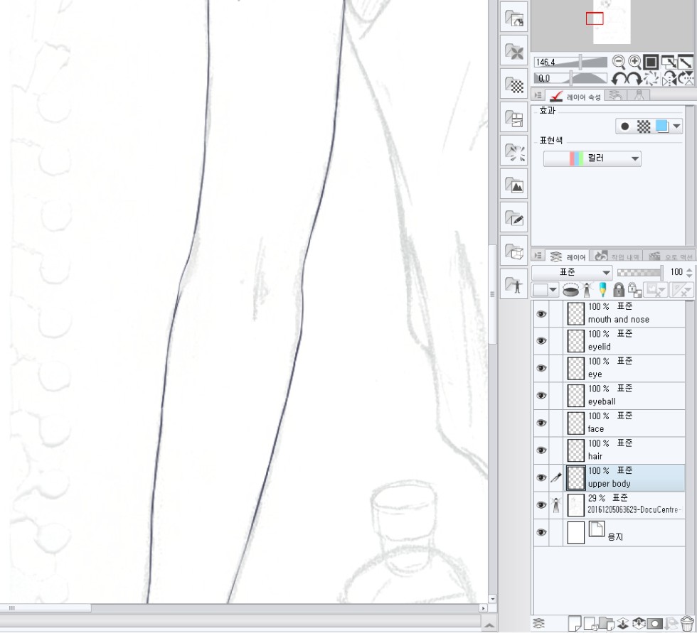697x633 pixels.
Task: Adjust the 146.4 zoom slider
Action: click(x=570, y=62)
